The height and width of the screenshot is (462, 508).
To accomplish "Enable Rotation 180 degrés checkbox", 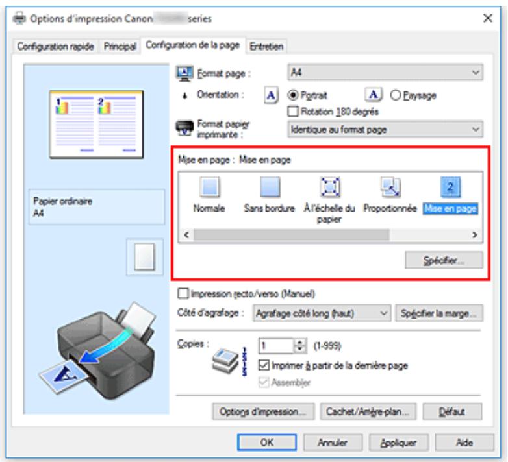I will pos(293,112).
